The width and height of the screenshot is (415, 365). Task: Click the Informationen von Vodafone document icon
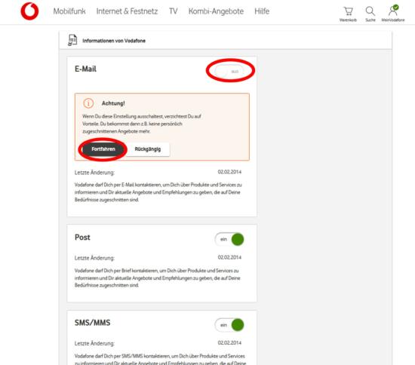pos(72,40)
